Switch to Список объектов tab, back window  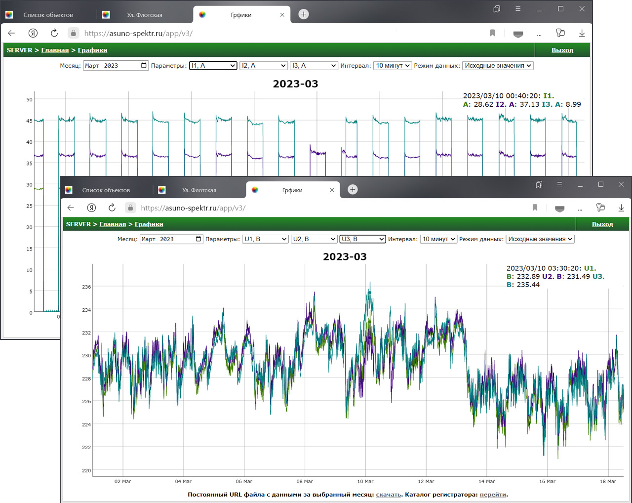click(x=48, y=15)
